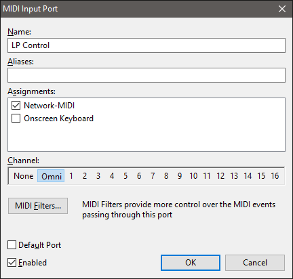Click the Name text field

(x=146, y=45)
